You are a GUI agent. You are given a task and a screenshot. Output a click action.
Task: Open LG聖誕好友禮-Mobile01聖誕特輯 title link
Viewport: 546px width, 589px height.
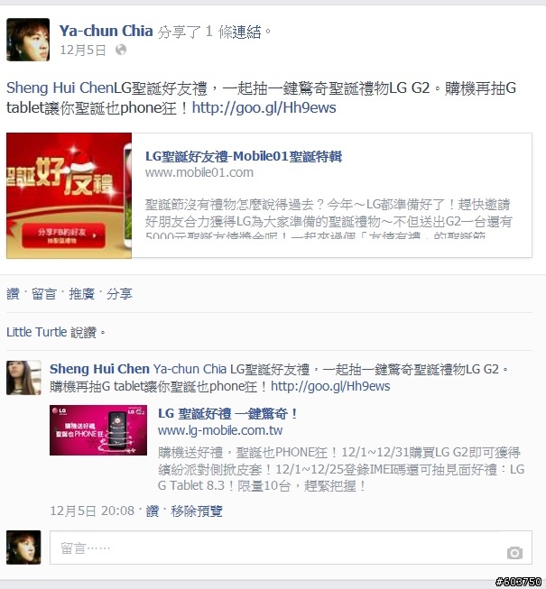244,156
